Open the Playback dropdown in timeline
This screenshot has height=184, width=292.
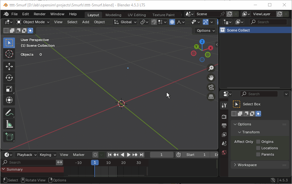[26, 155]
